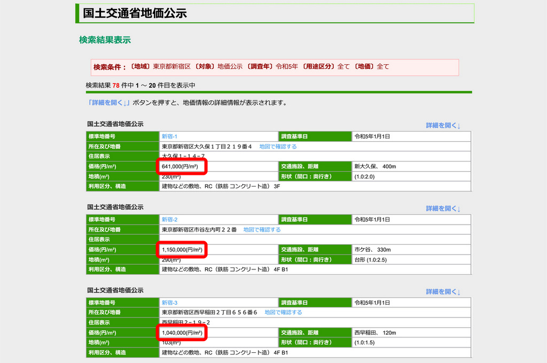
Task: Click the 市ケ谷、330m transport cell
Action: tap(412, 250)
